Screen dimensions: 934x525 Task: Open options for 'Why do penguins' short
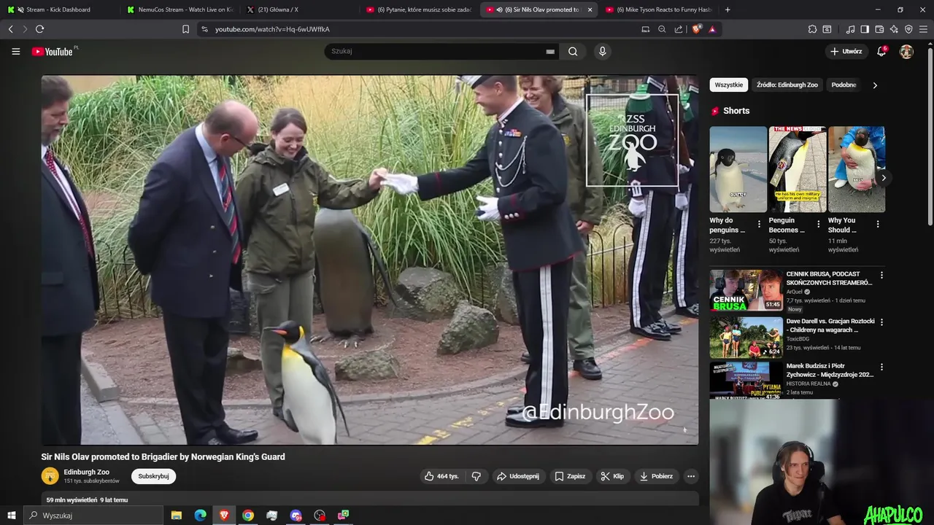(x=759, y=224)
